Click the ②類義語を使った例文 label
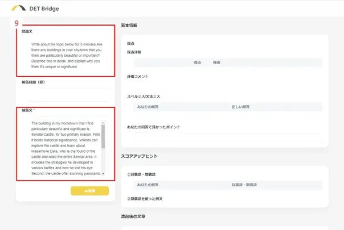 pos(145,199)
